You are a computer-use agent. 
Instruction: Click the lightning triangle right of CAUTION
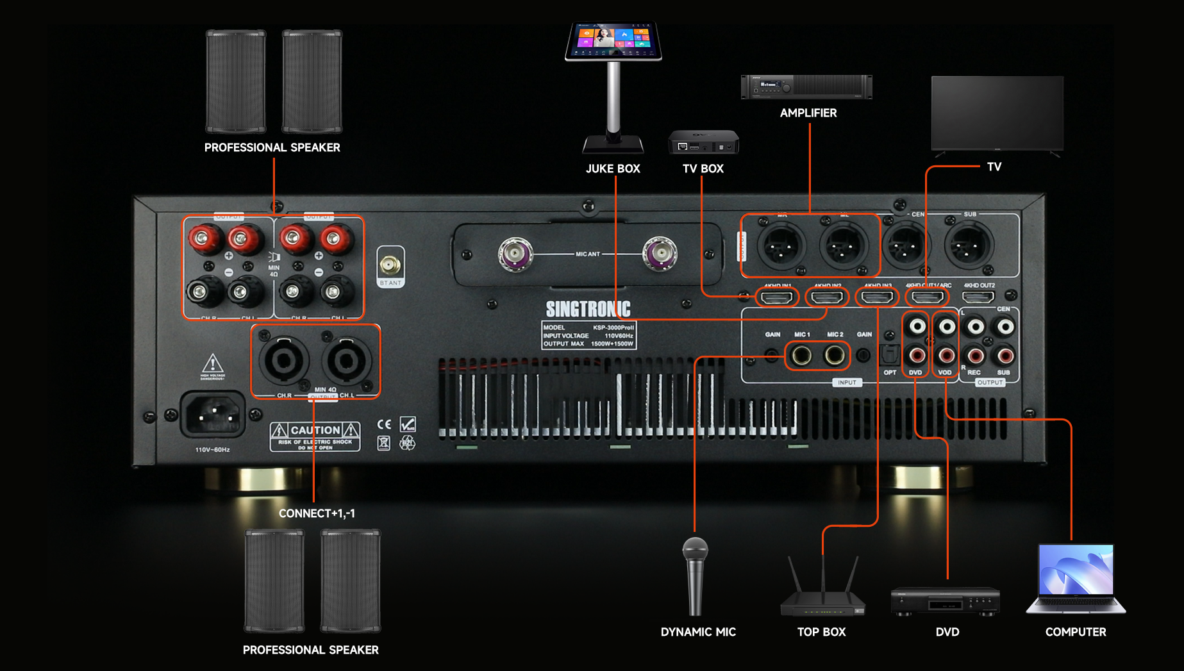[x=351, y=429]
